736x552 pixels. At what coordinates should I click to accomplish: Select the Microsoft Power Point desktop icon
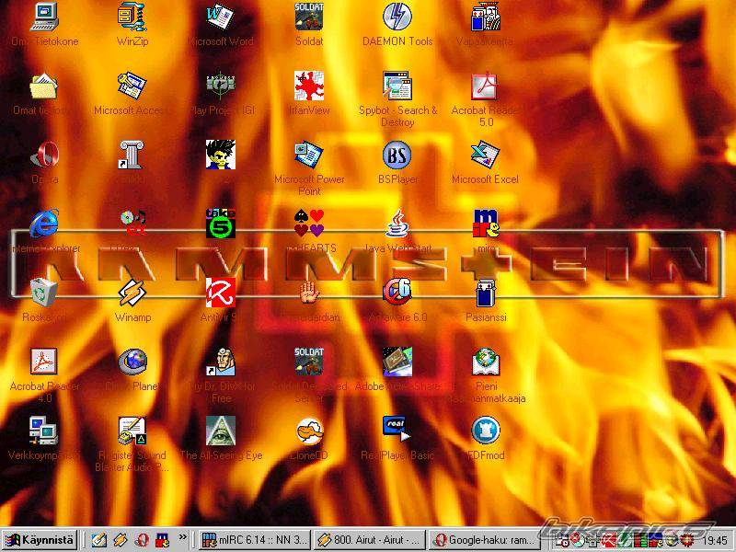pos(309,155)
